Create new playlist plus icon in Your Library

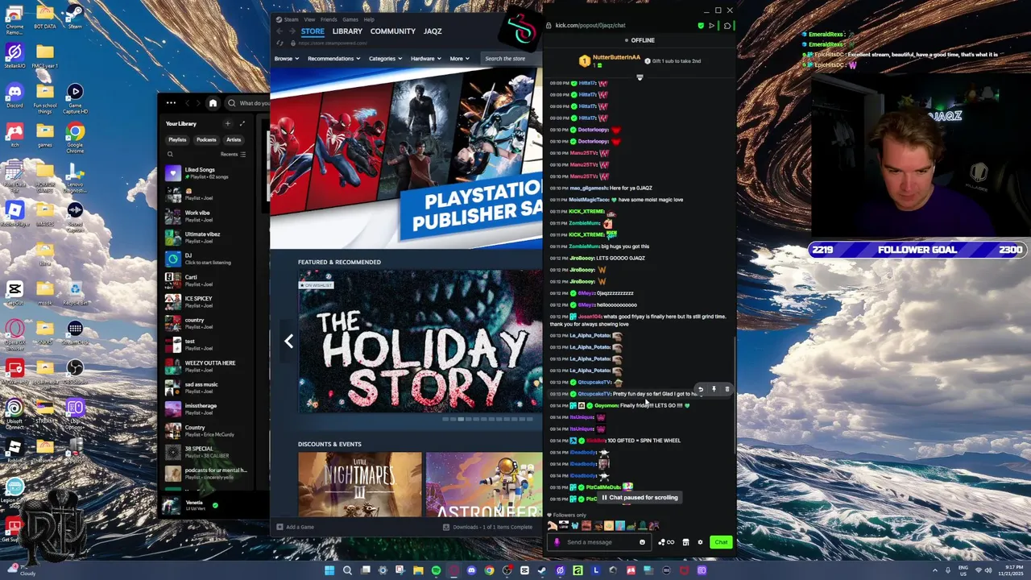coord(228,123)
